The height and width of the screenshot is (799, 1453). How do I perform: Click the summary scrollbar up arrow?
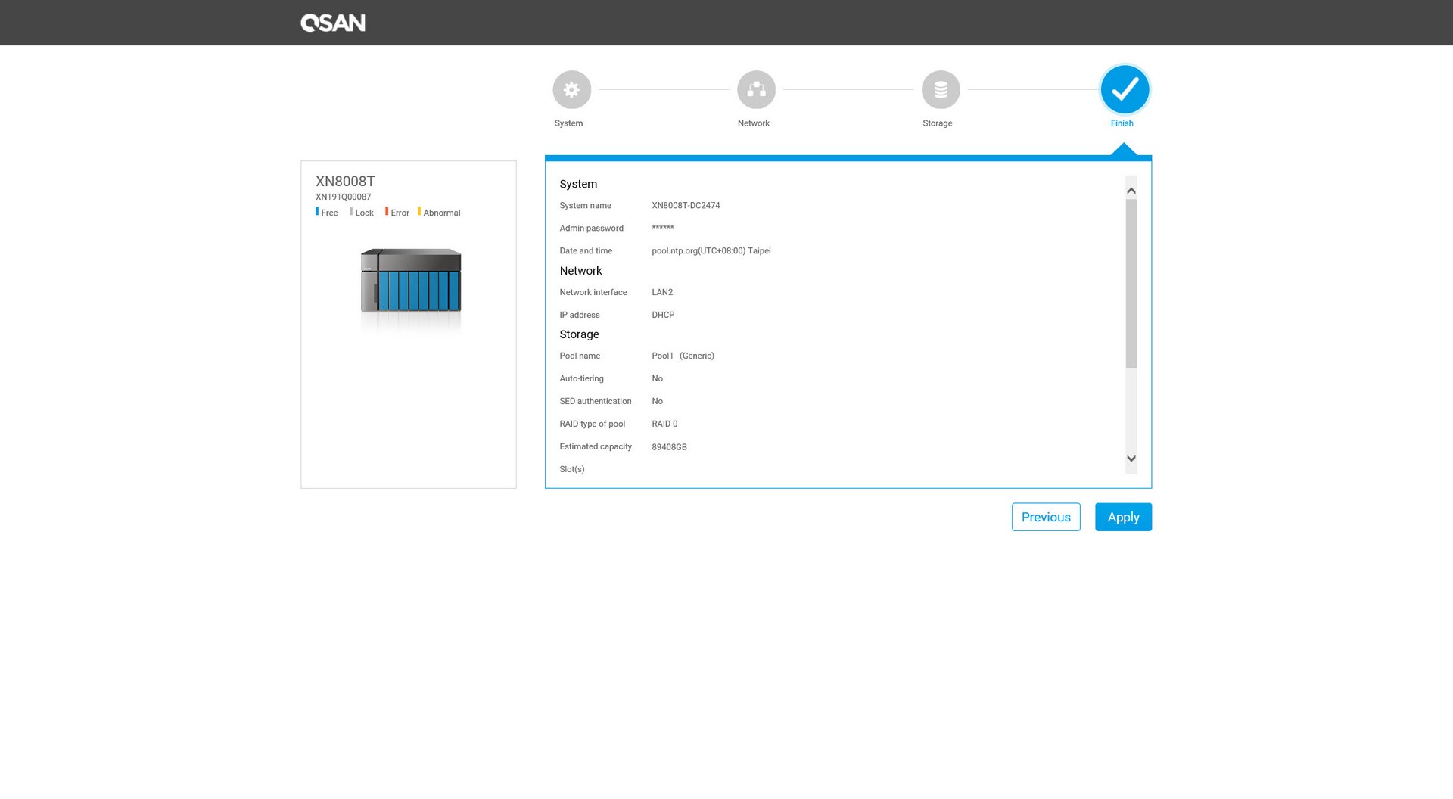[x=1131, y=191]
